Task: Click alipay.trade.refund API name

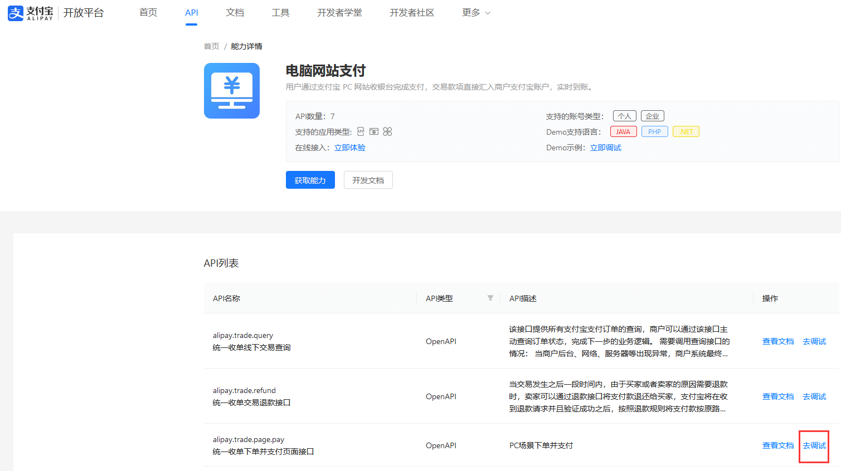Action: point(244,390)
